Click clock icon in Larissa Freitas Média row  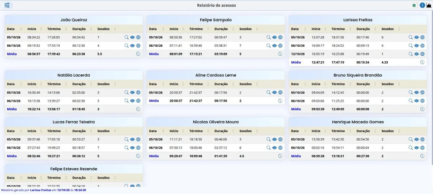(x=422, y=62)
